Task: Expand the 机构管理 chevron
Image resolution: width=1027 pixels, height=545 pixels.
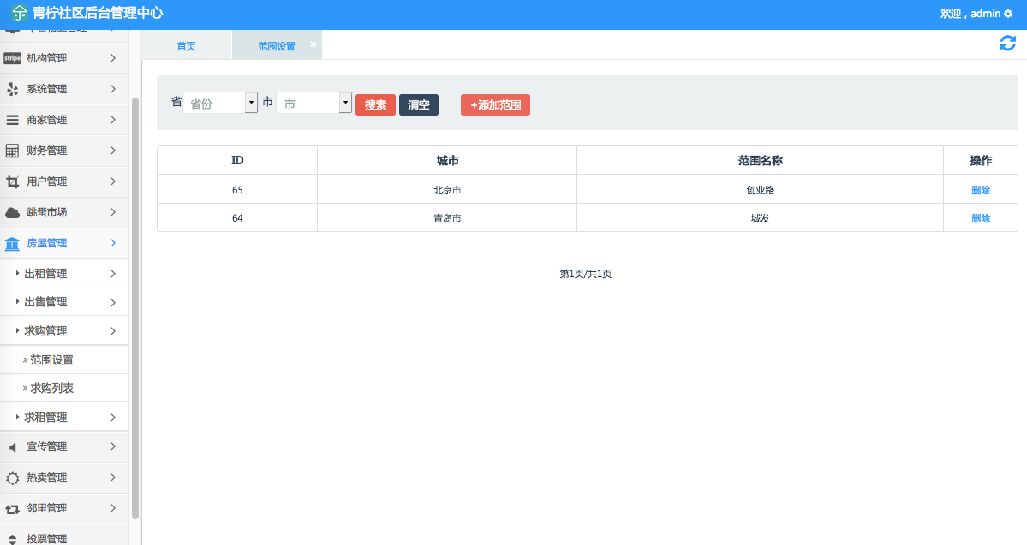Action: (113, 58)
